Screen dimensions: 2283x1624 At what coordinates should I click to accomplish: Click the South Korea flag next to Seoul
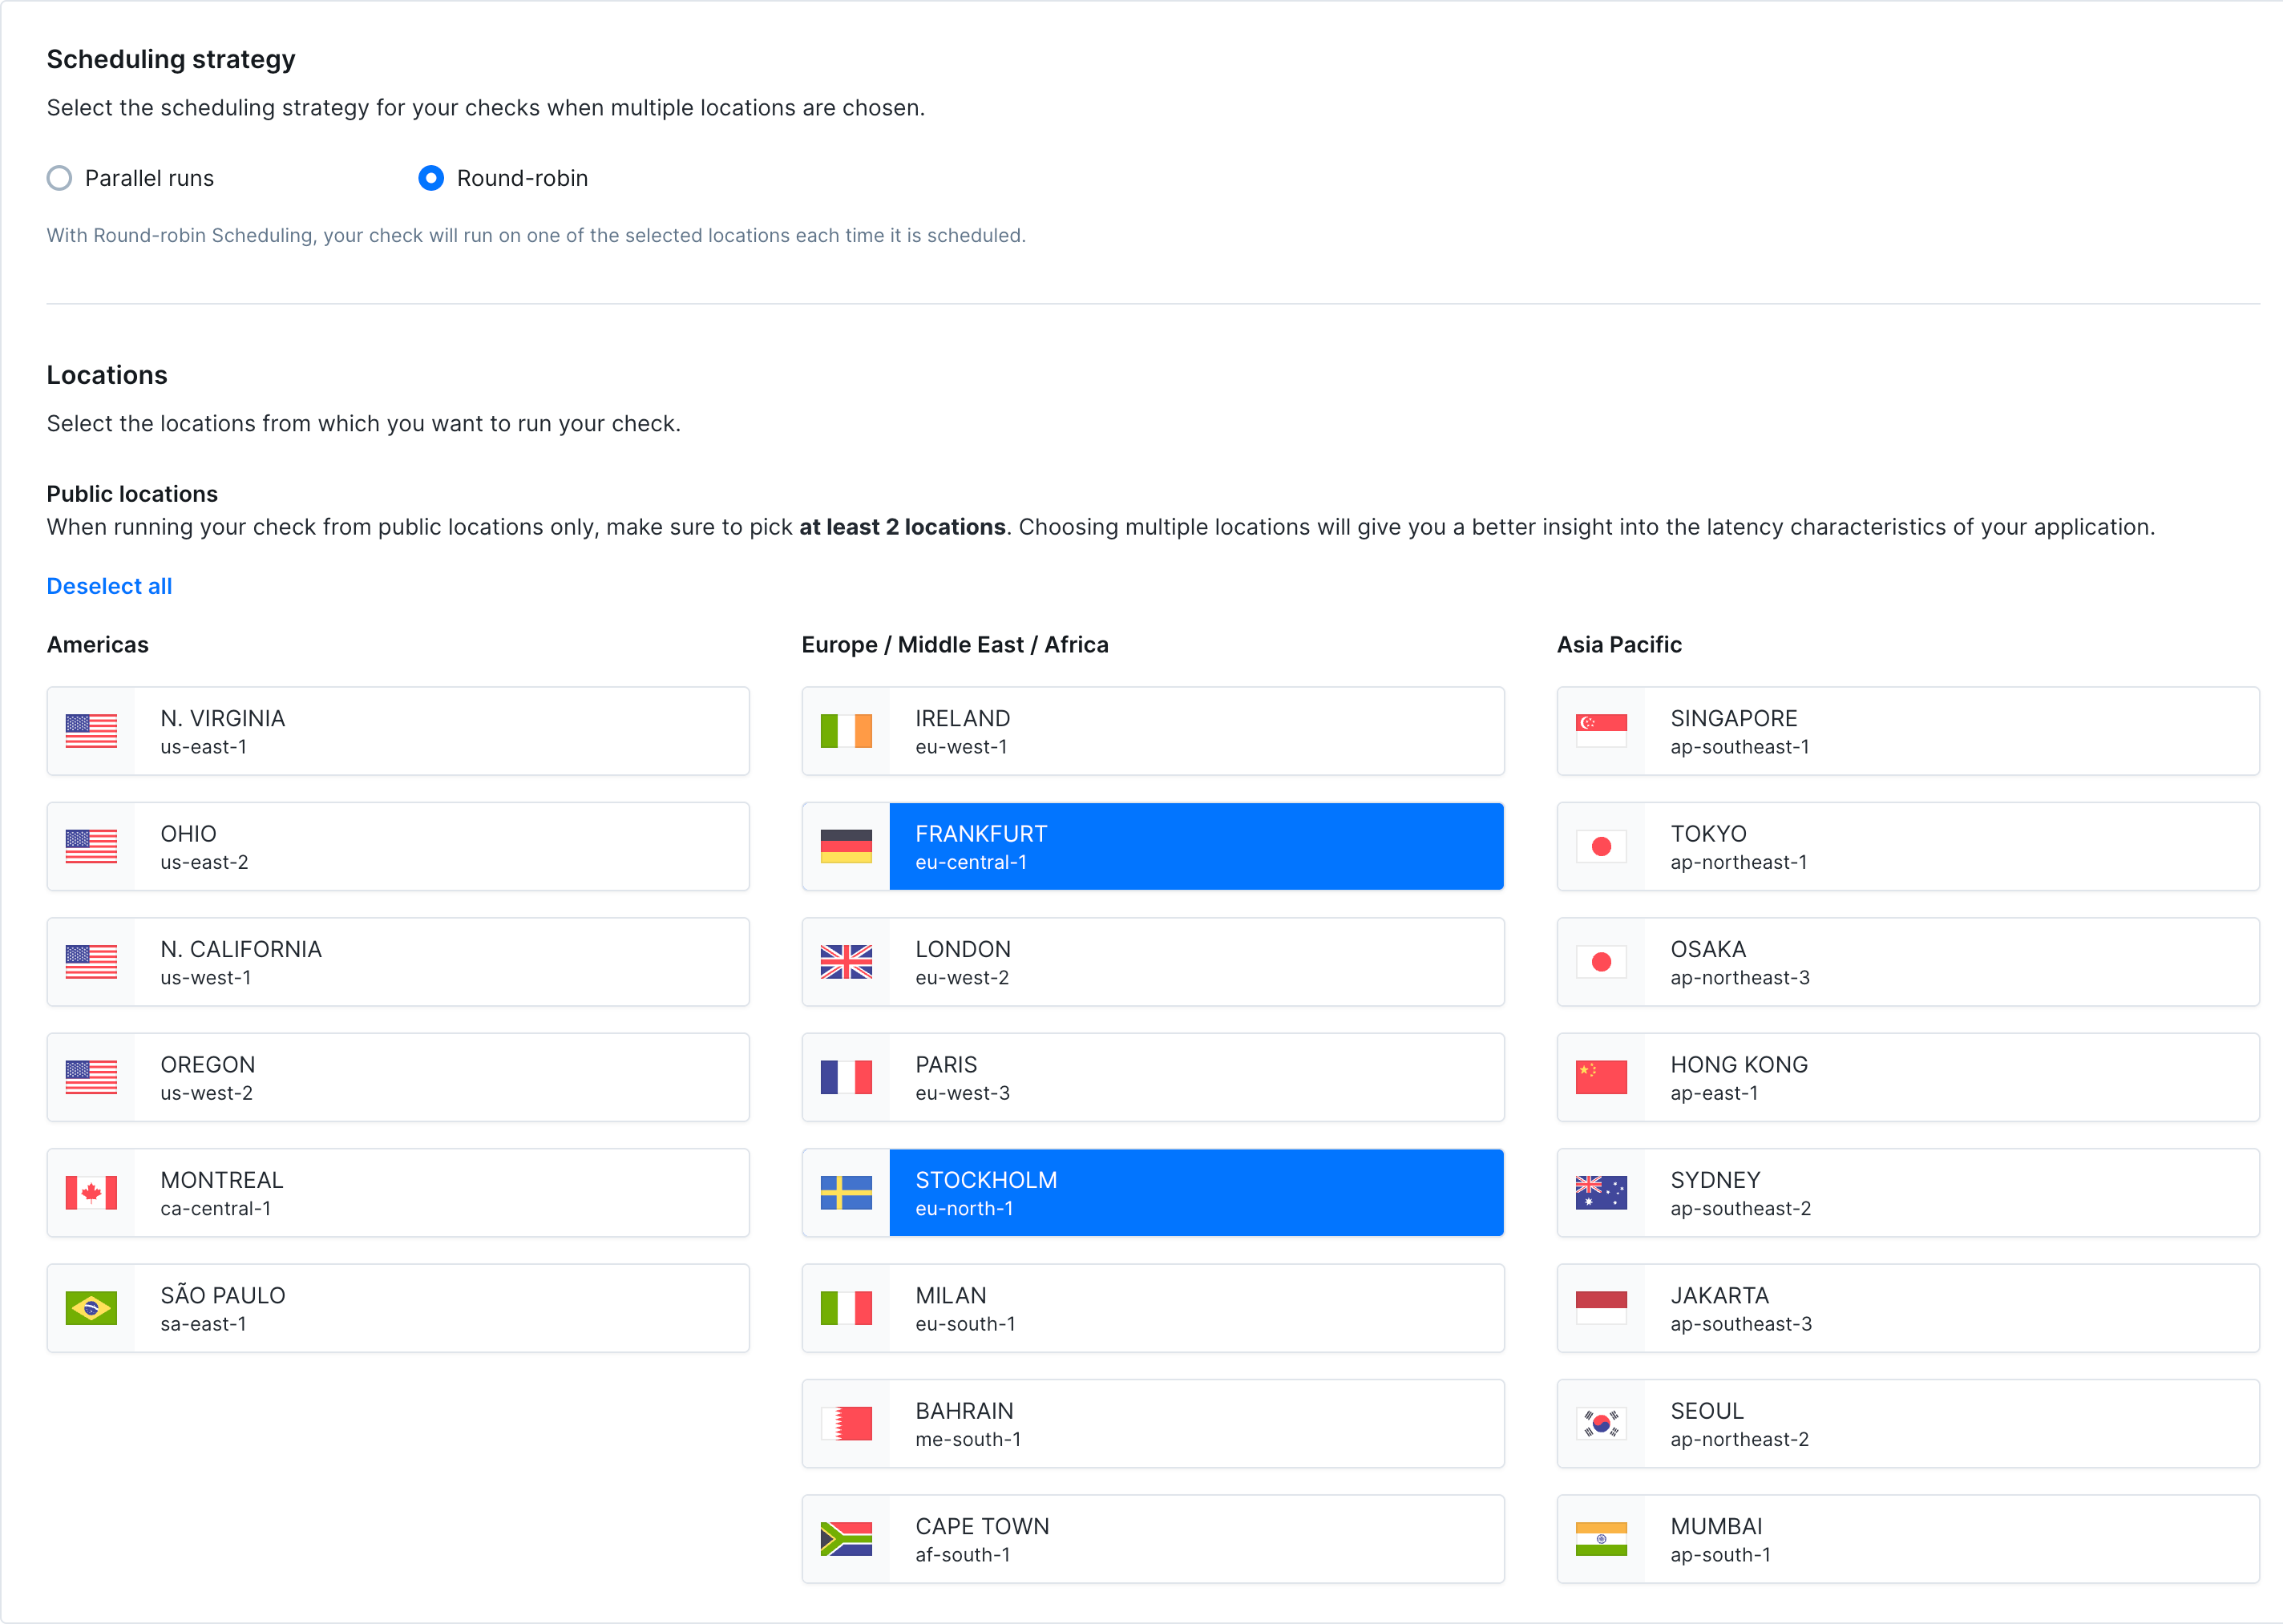(x=1601, y=1423)
